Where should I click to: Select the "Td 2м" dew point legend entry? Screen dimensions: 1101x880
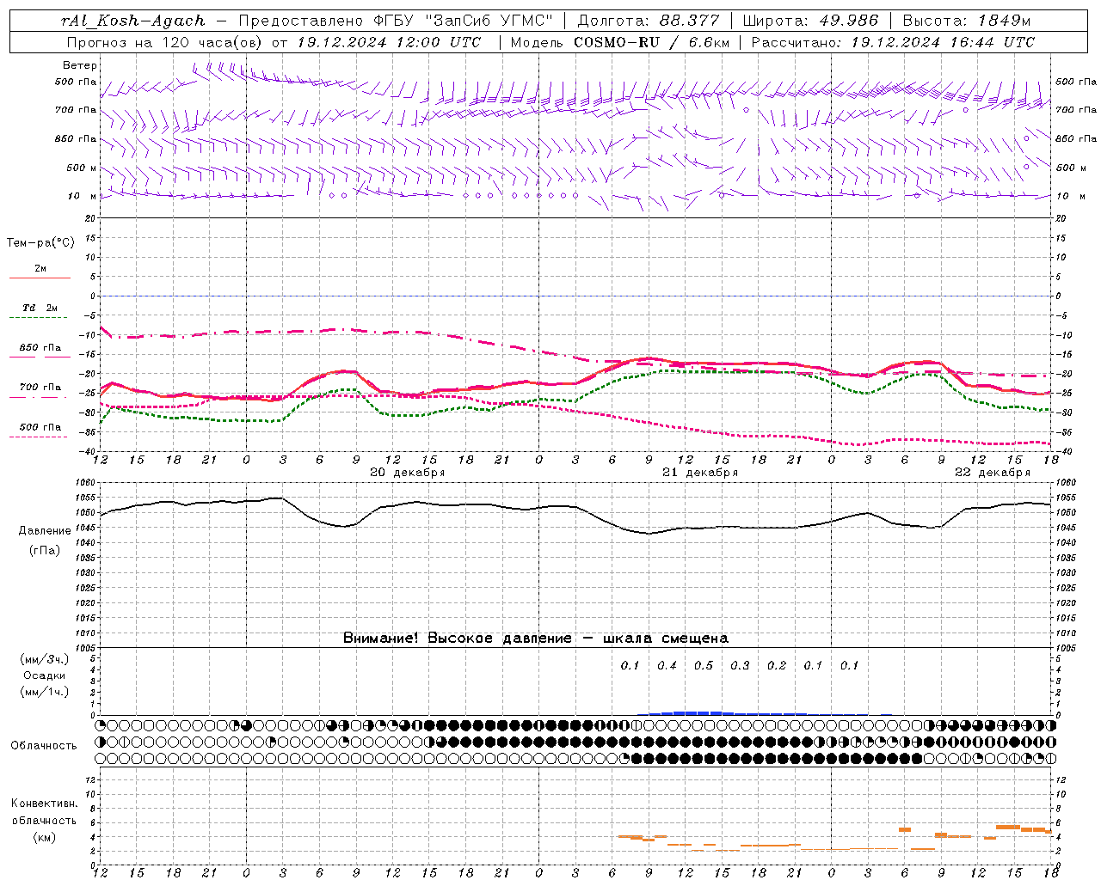pyautogui.click(x=40, y=308)
